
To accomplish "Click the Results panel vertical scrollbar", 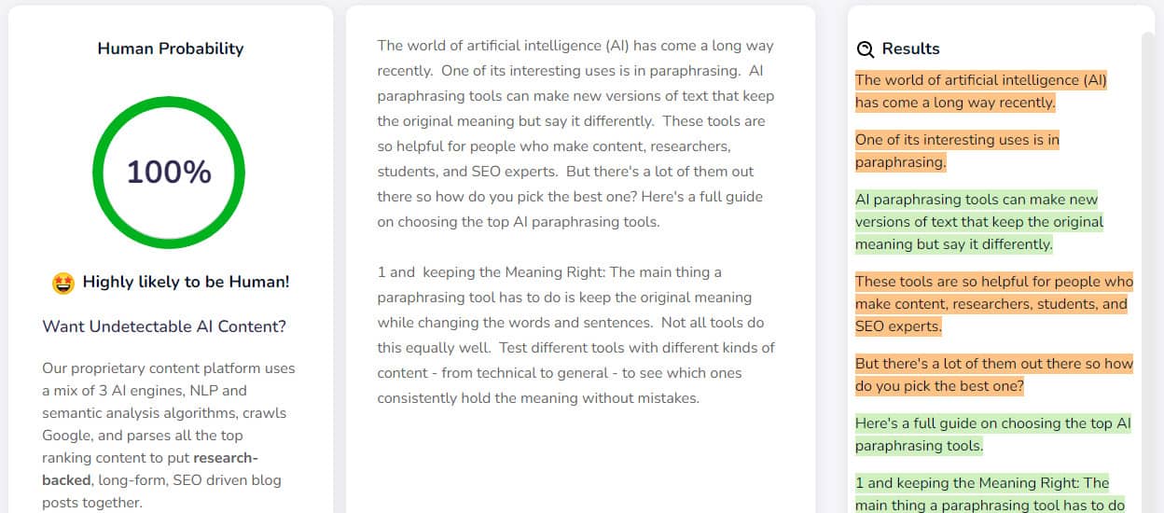I will pos(1147,270).
